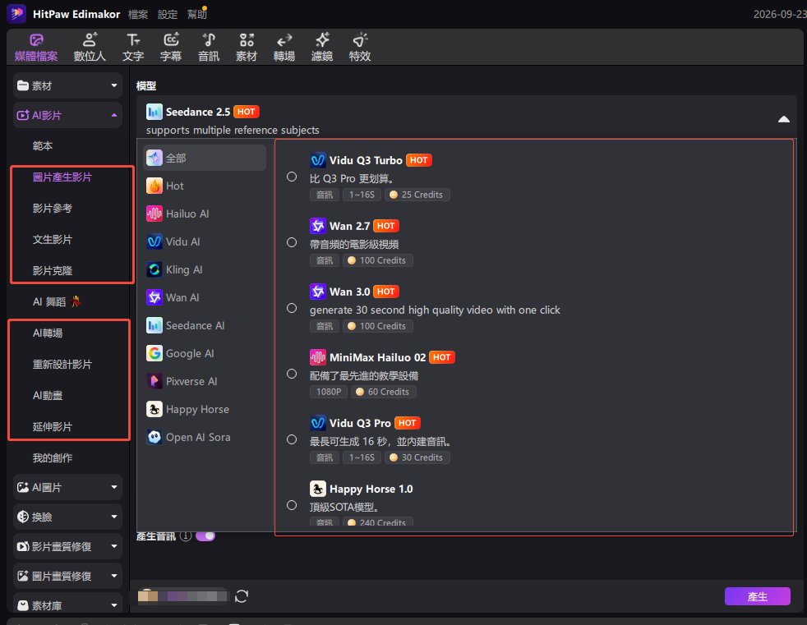
Task: Filter models by Hot category
Action: tap(205, 186)
